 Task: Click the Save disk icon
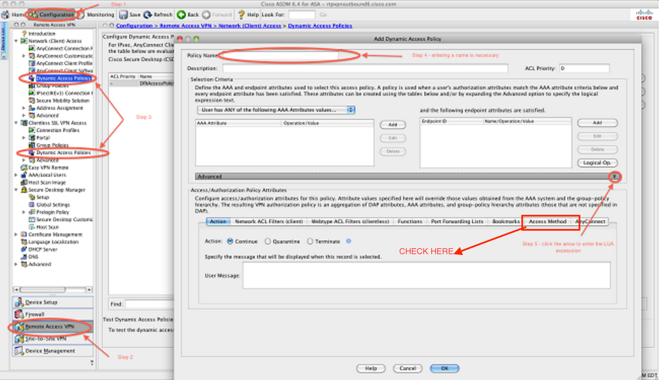point(124,14)
